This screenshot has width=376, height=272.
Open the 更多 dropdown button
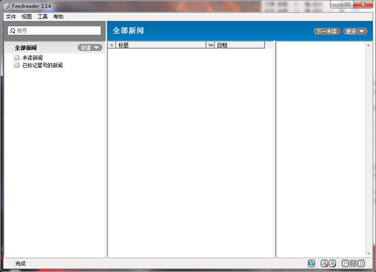tap(355, 31)
